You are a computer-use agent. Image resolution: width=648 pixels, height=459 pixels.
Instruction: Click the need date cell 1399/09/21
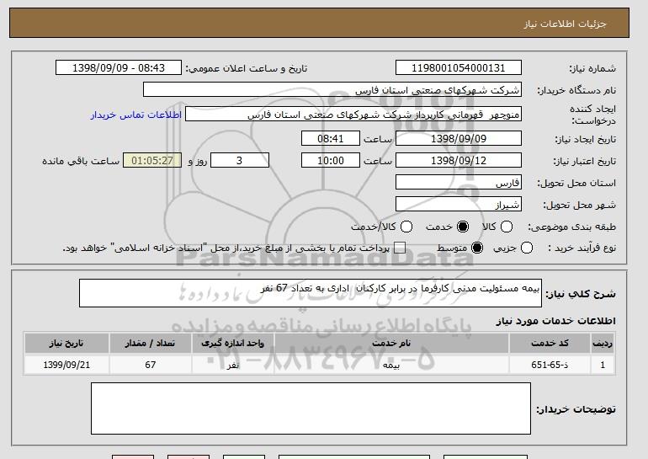click(66, 365)
